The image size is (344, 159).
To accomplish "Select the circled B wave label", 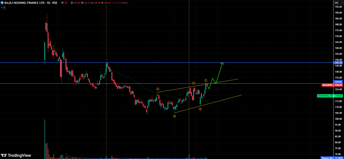I will tap(174, 116).
